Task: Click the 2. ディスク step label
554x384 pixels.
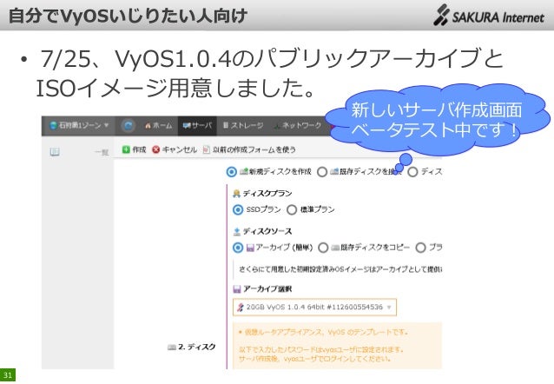Action: tap(197, 347)
